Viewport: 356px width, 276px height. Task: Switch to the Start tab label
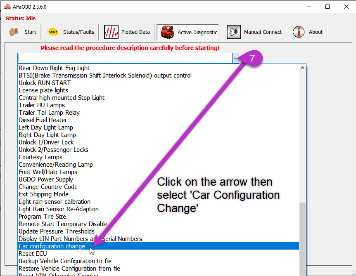pyautogui.click(x=30, y=32)
